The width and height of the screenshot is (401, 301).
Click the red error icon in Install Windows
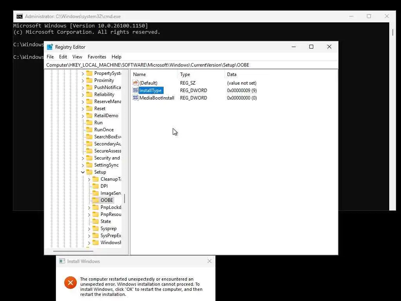[70, 283]
